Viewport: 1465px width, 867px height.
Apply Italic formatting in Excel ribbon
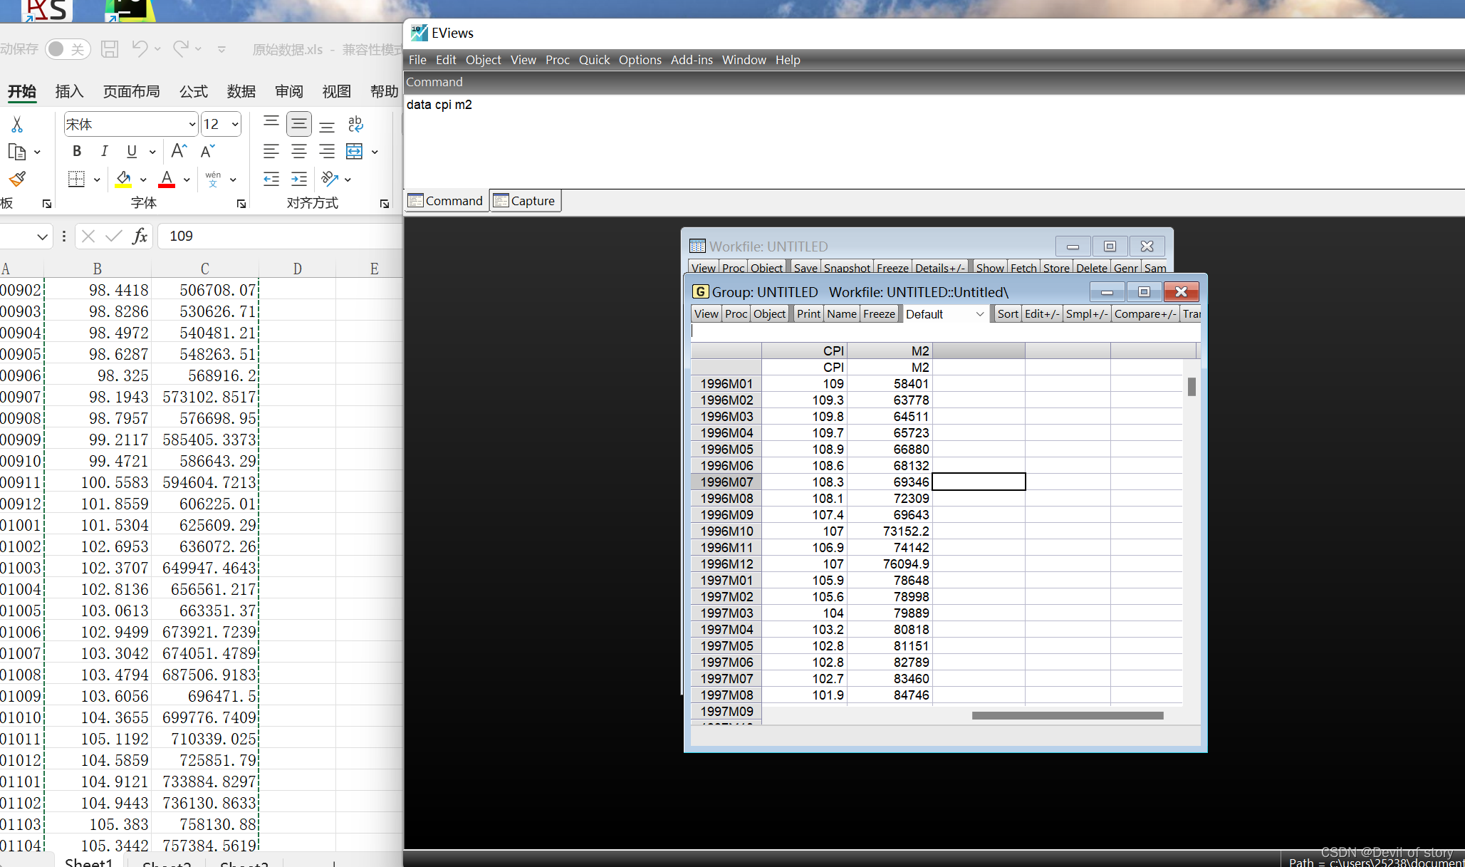(104, 151)
